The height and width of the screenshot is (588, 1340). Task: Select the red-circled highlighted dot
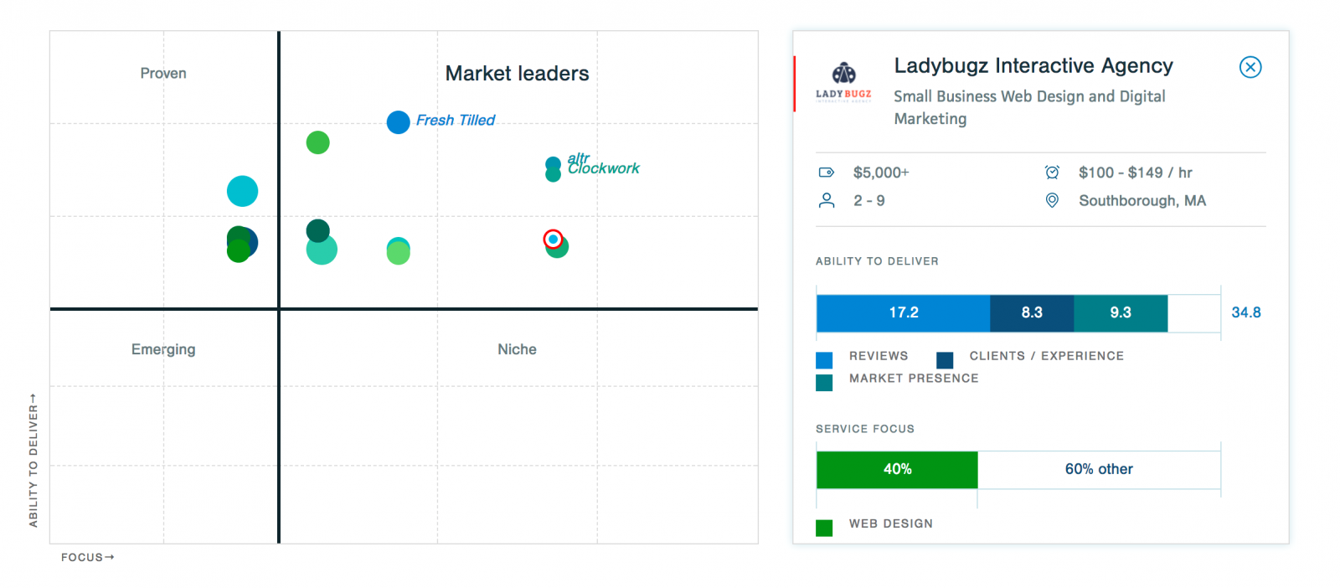point(553,240)
